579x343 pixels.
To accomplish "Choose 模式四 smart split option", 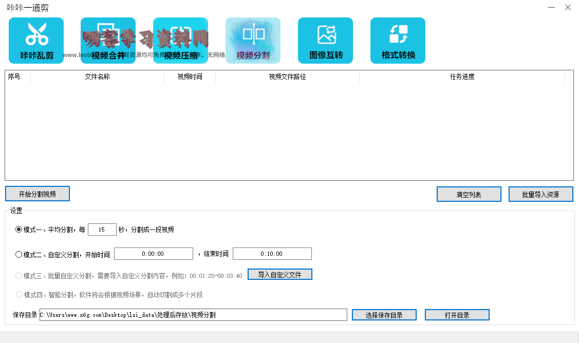I will click(19, 295).
